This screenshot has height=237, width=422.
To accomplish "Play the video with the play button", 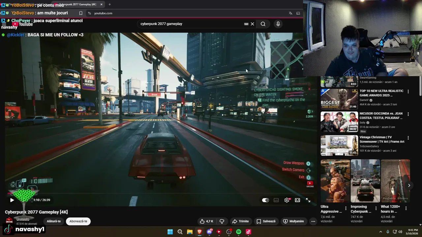I will point(12,200).
